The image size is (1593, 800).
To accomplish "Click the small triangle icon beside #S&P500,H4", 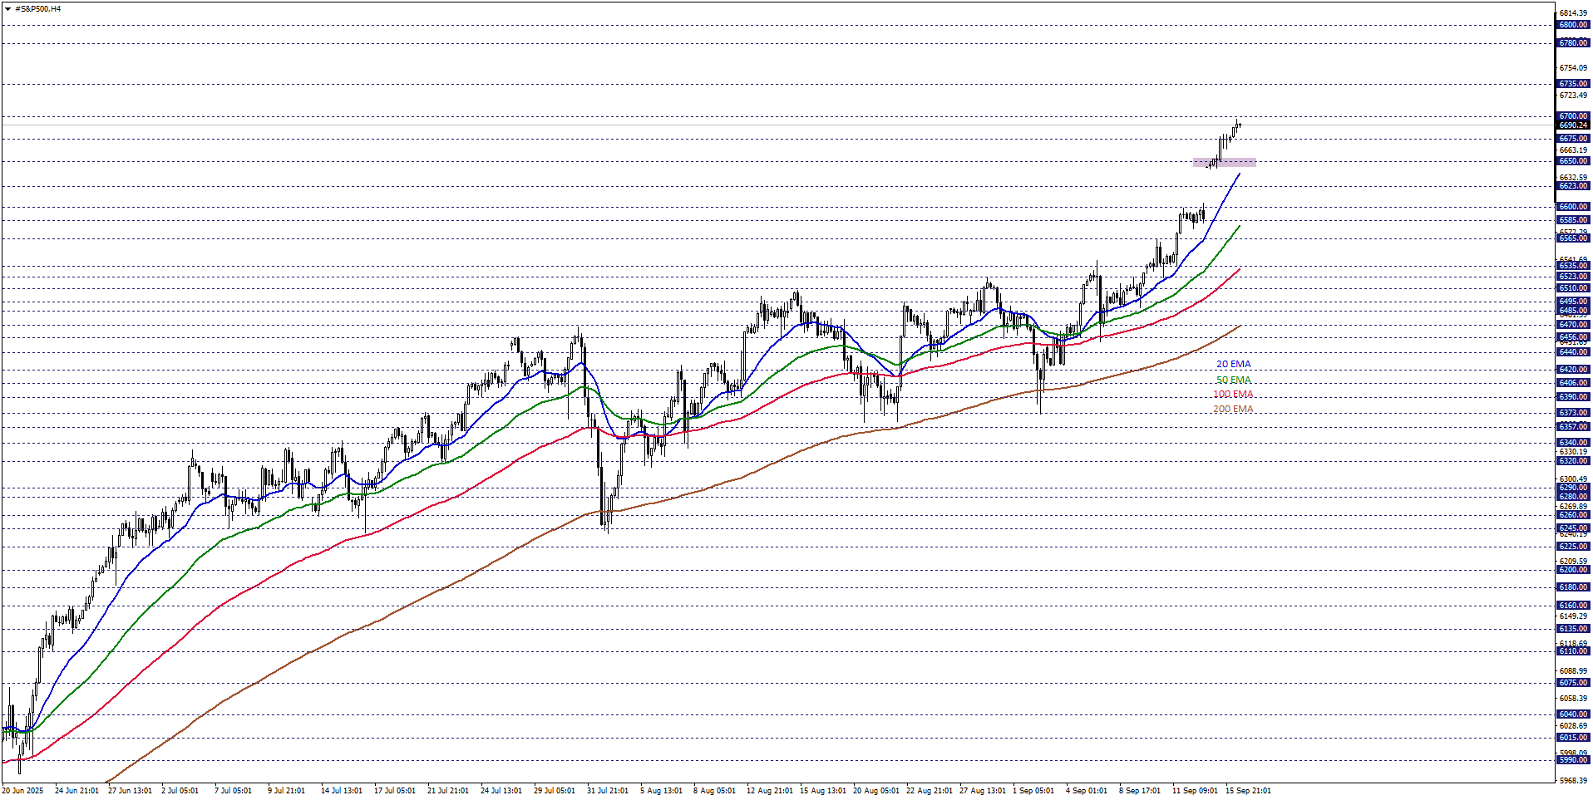I will (8, 9).
